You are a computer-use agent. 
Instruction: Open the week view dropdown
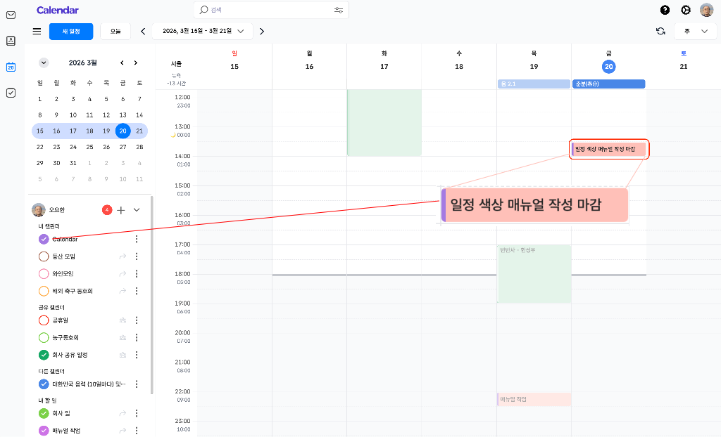(x=694, y=31)
